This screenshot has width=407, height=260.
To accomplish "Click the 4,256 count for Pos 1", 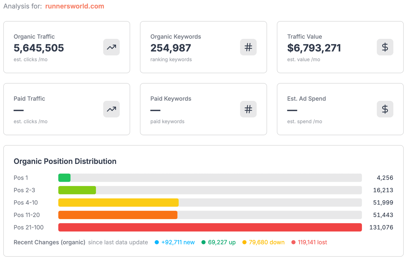I will [385, 178].
